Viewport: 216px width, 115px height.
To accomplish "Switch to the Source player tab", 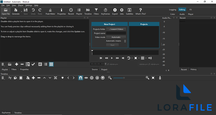I will [x=95, y=69].
